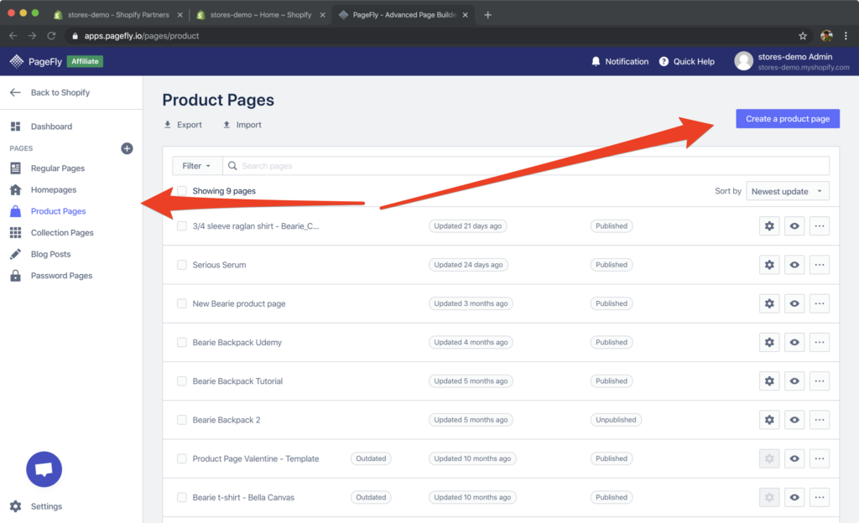This screenshot has width=859, height=523.
Task: Click the plus icon beside PAGES
Action: click(127, 148)
